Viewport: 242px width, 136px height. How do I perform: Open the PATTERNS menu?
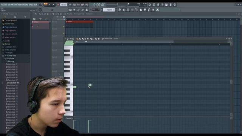tap(14, 5)
